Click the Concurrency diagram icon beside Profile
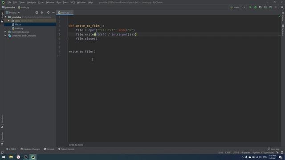 point(270,7)
